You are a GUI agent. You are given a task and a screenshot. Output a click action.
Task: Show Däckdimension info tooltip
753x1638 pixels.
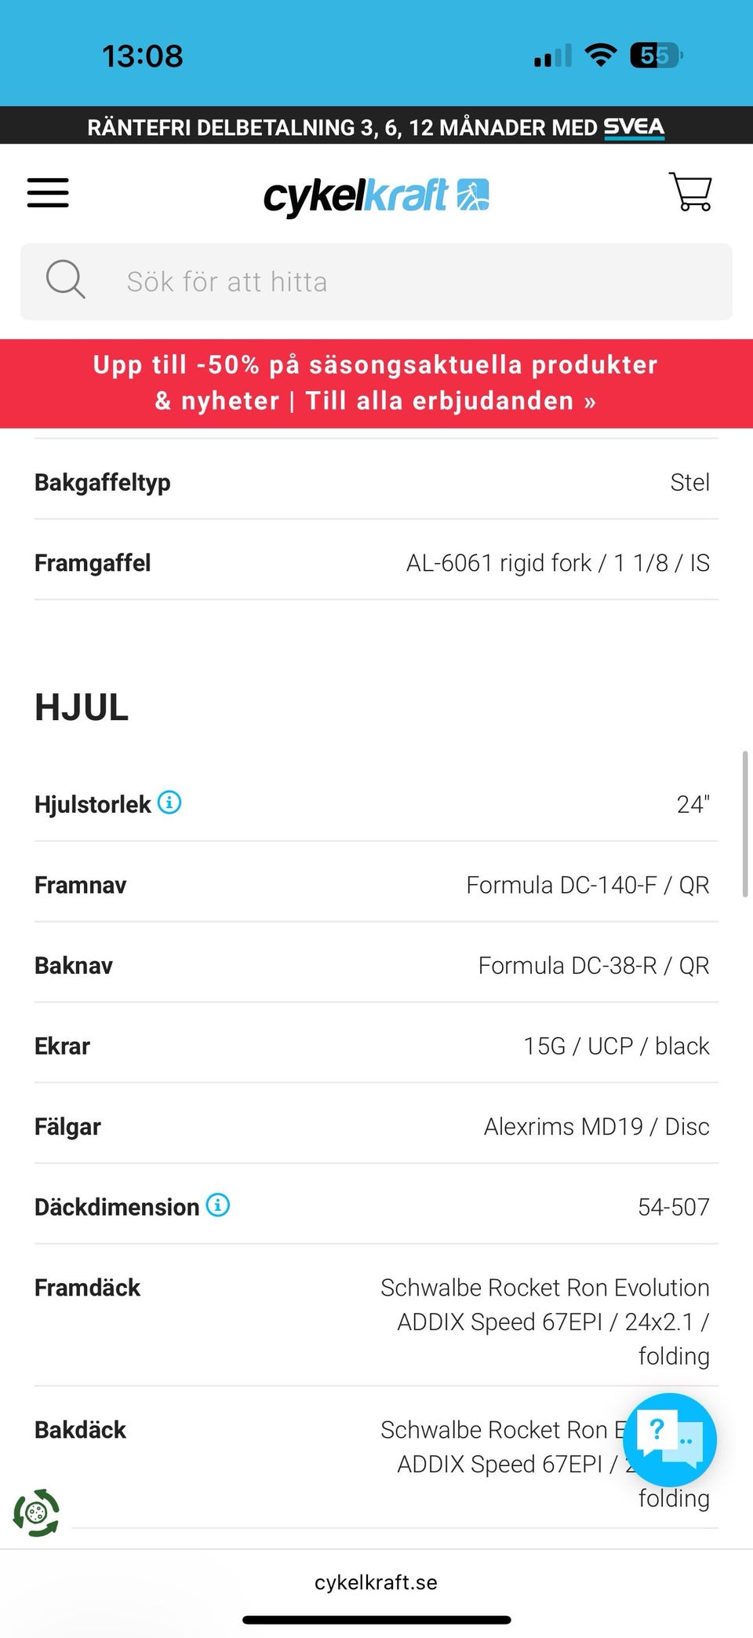(218, 1205)
